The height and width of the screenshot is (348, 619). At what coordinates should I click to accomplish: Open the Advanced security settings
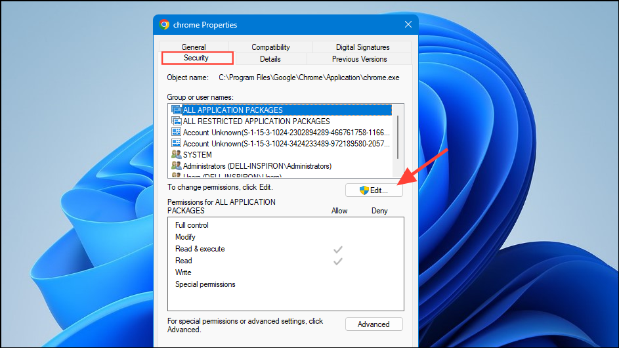click(x=374, y=324)
